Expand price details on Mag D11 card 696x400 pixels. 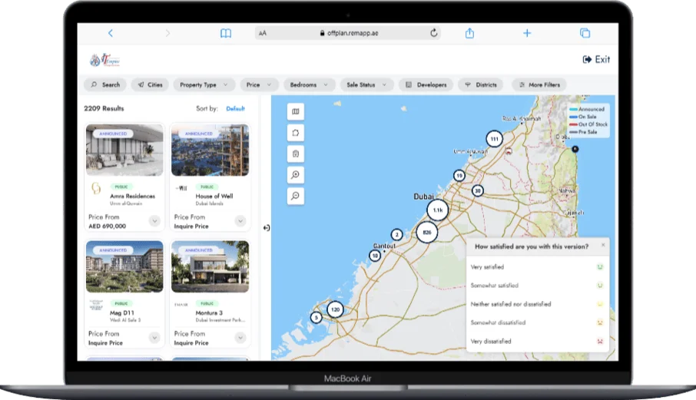(x=154, y=338)
